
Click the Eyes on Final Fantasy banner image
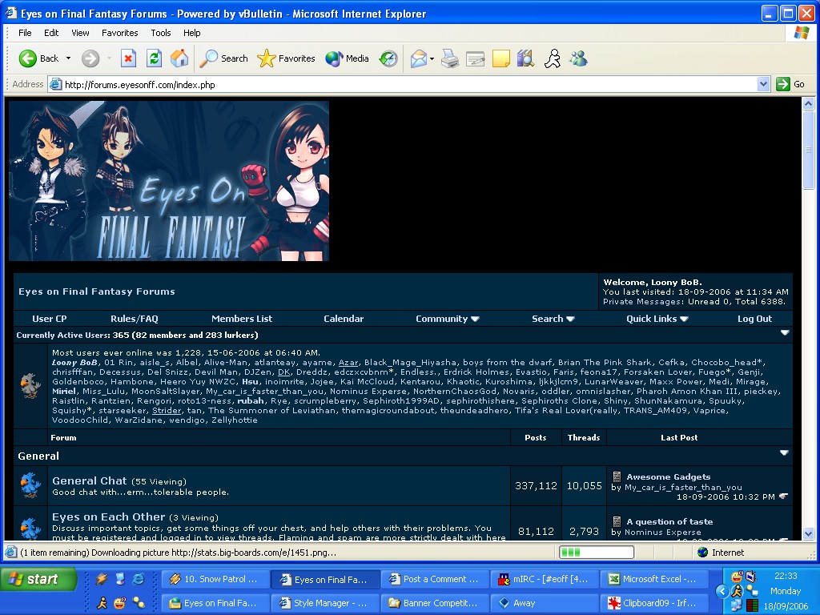pyautogui.click(x=169, y=181)
